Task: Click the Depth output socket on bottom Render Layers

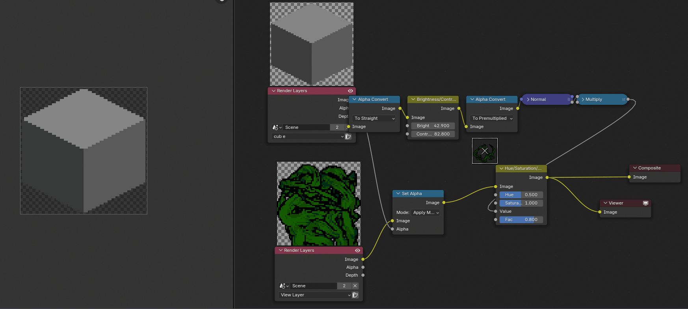Action: point(363,275)
